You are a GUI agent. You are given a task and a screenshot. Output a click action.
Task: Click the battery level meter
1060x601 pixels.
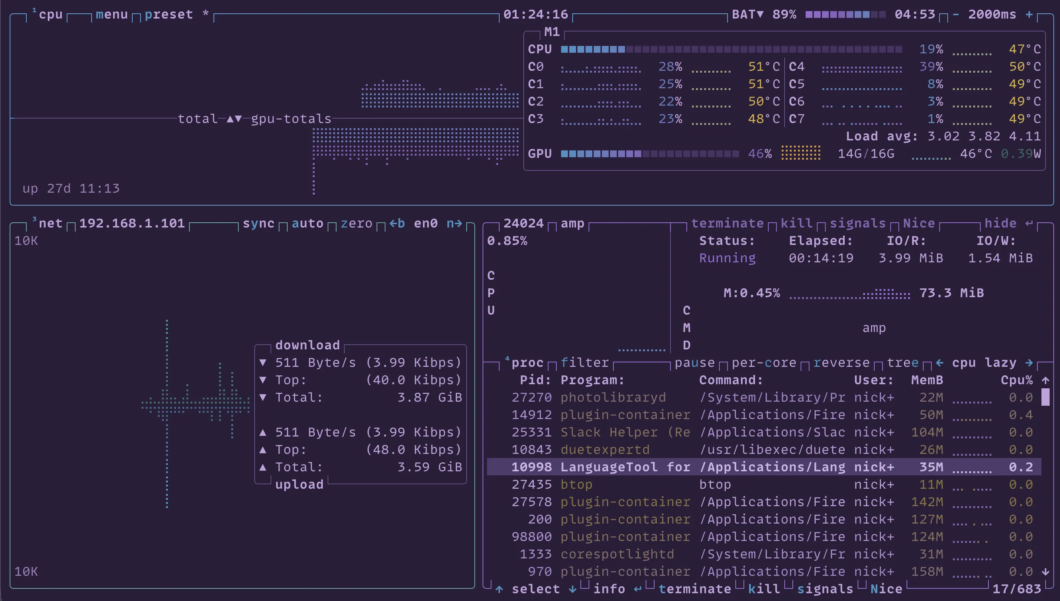[845, 14]
